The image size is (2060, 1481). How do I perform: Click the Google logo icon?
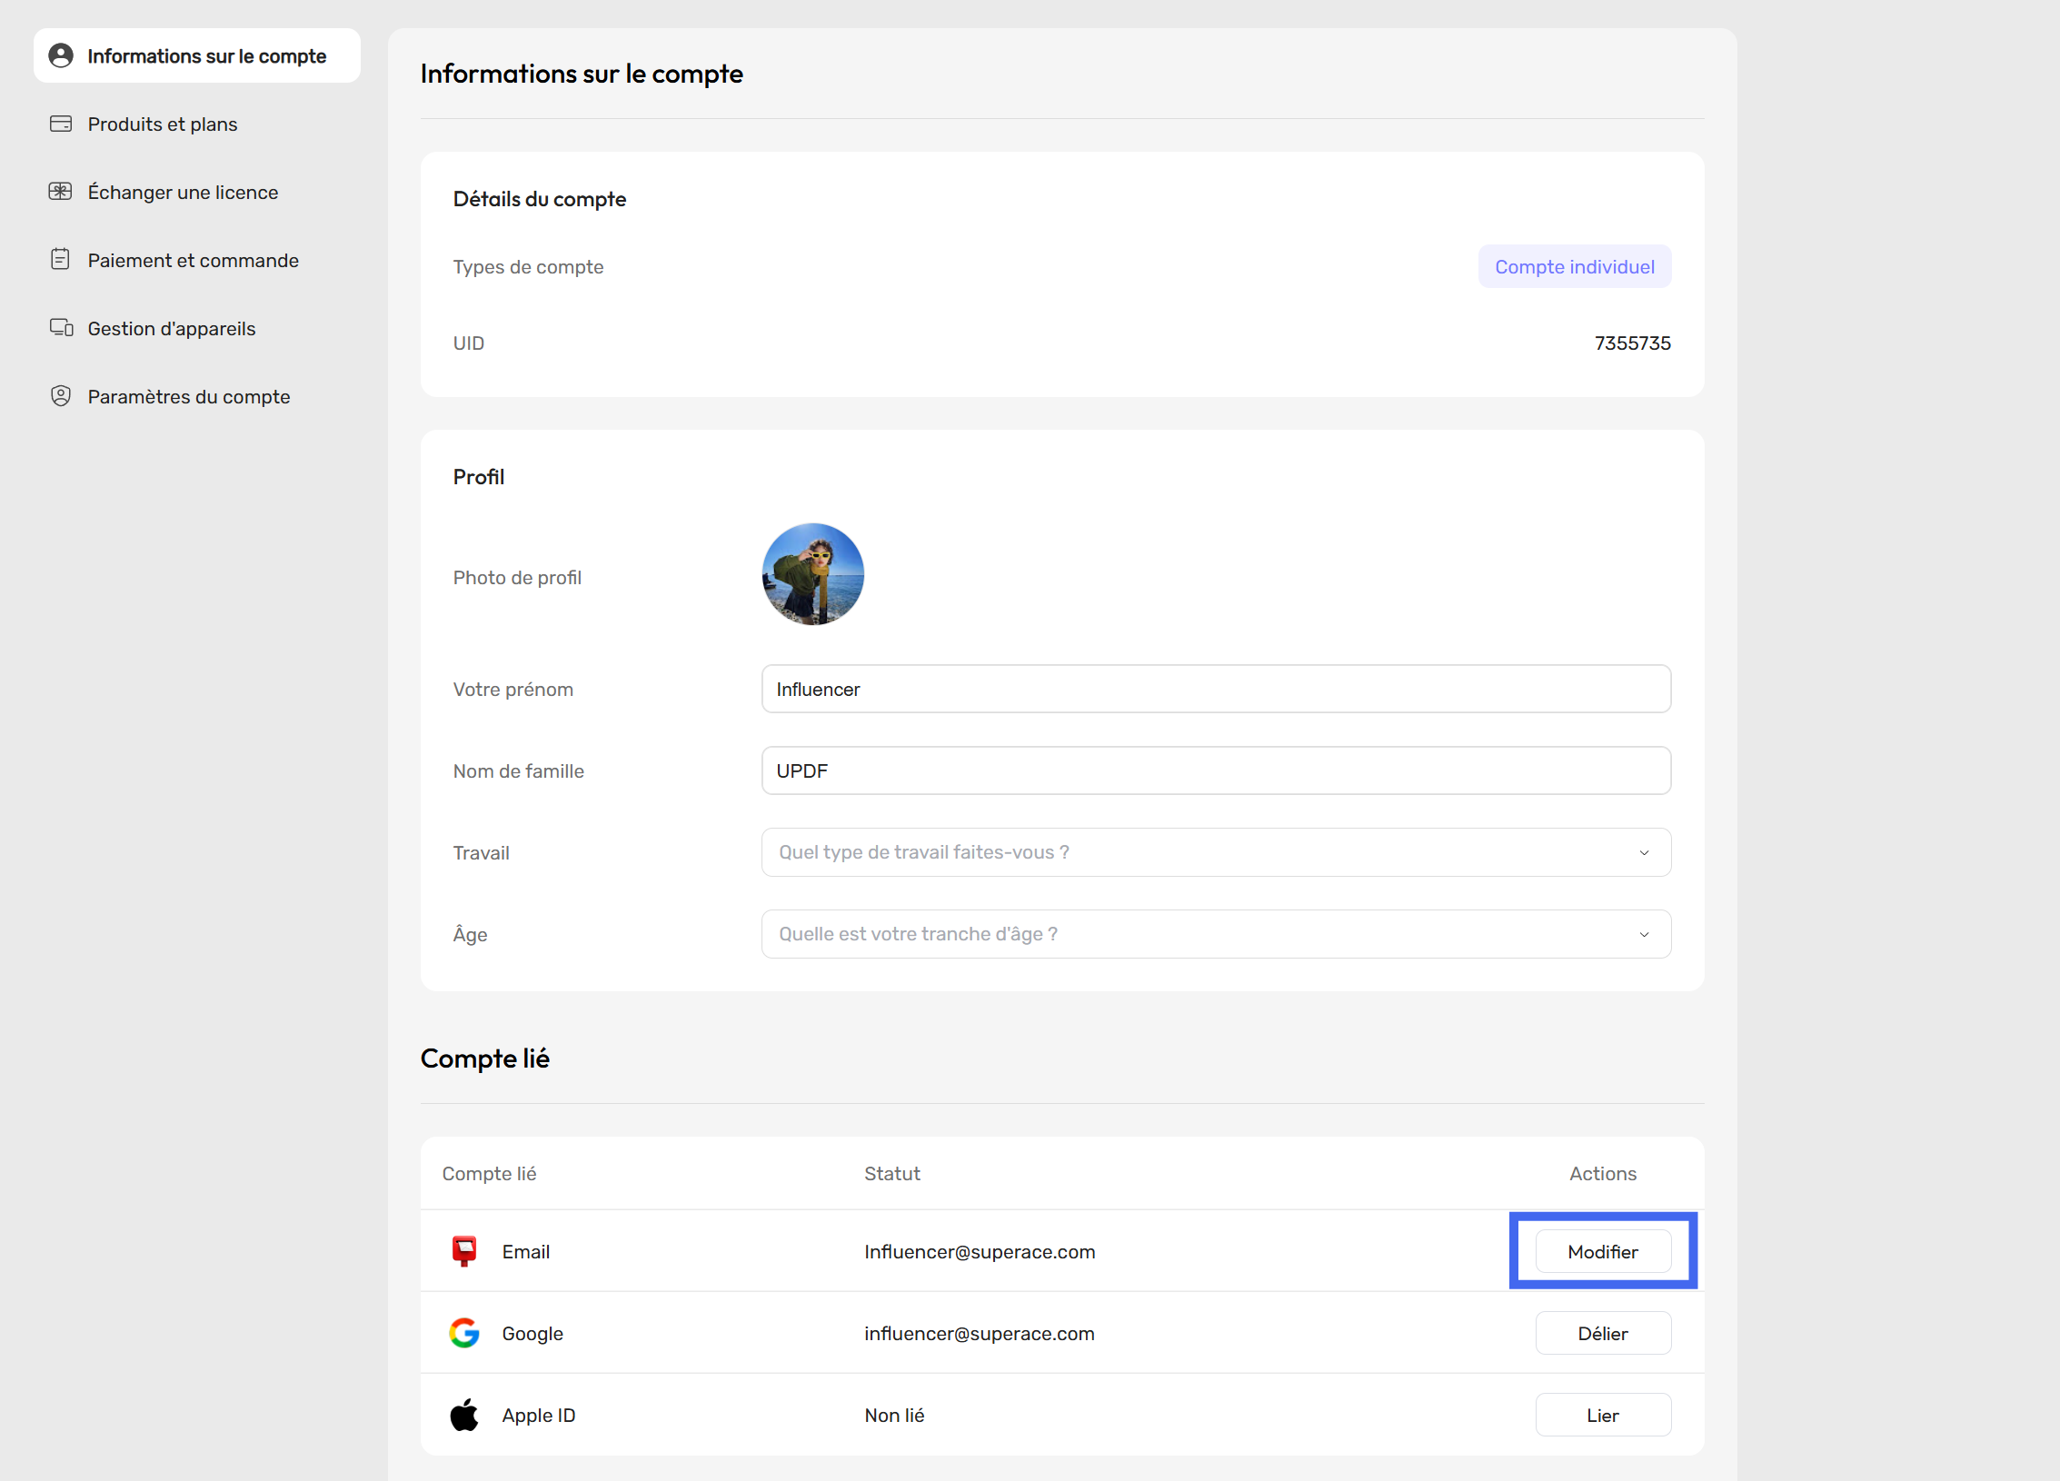tap(464, 1333)
